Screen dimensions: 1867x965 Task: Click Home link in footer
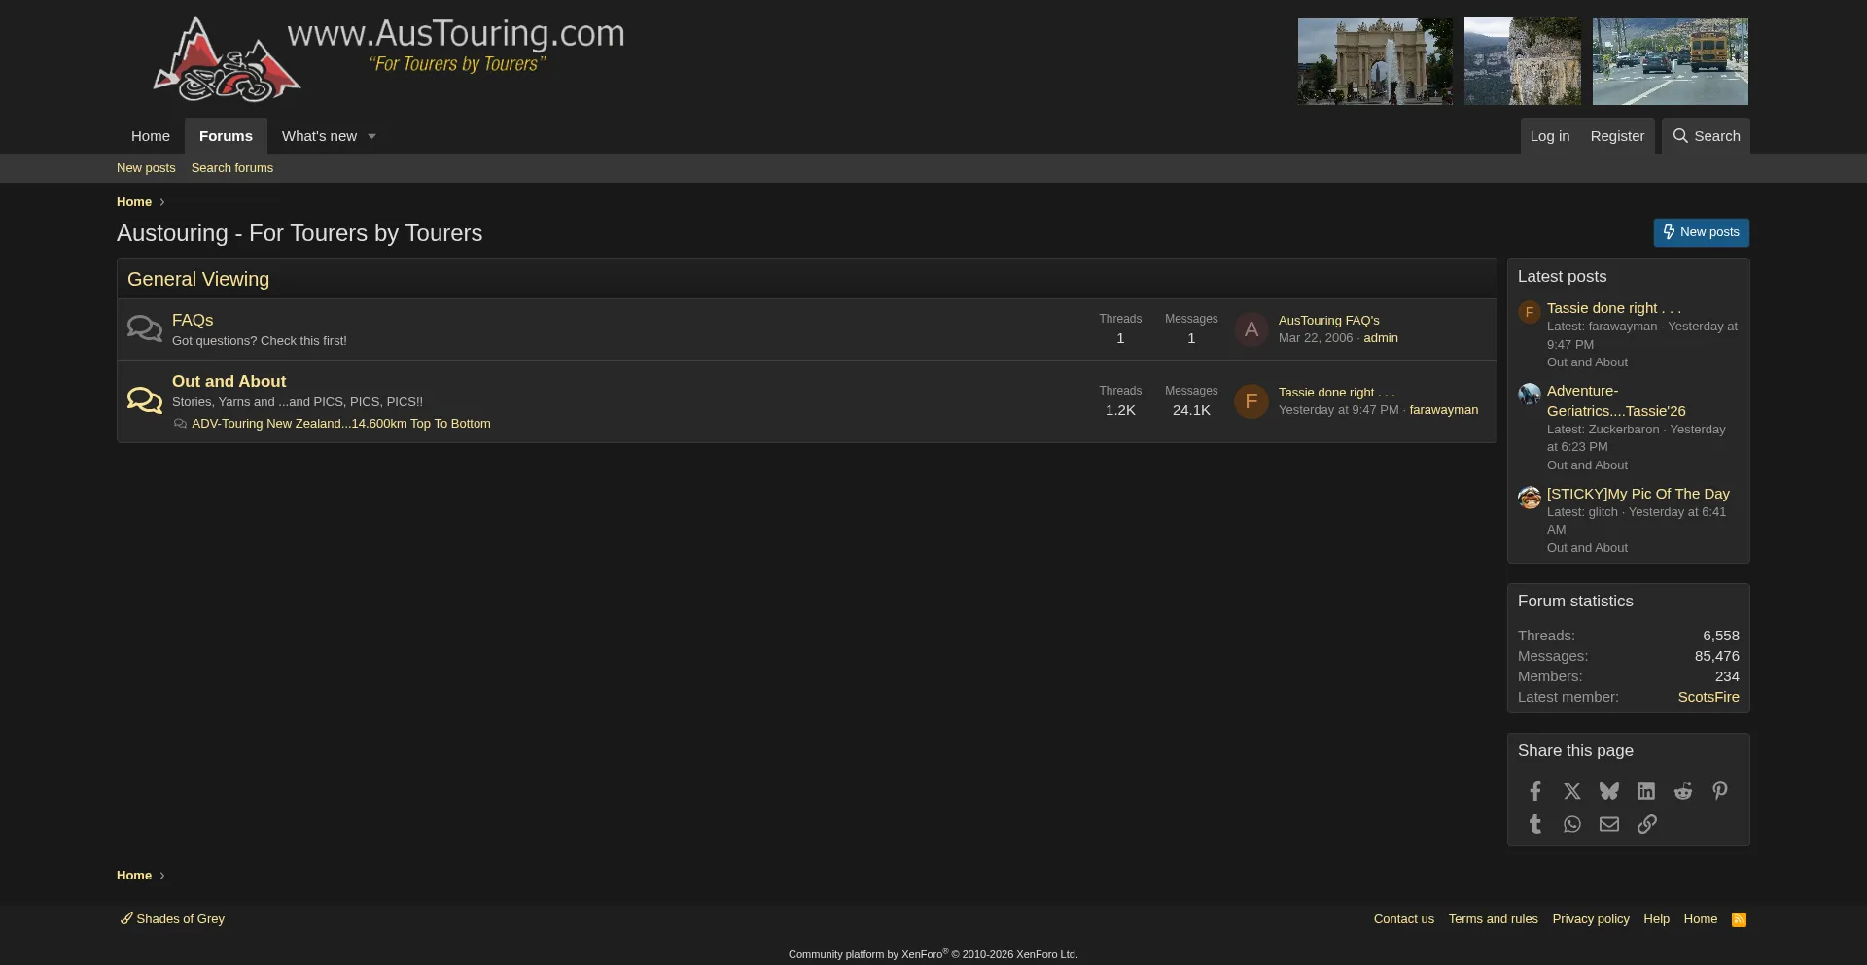point(1700,919)
